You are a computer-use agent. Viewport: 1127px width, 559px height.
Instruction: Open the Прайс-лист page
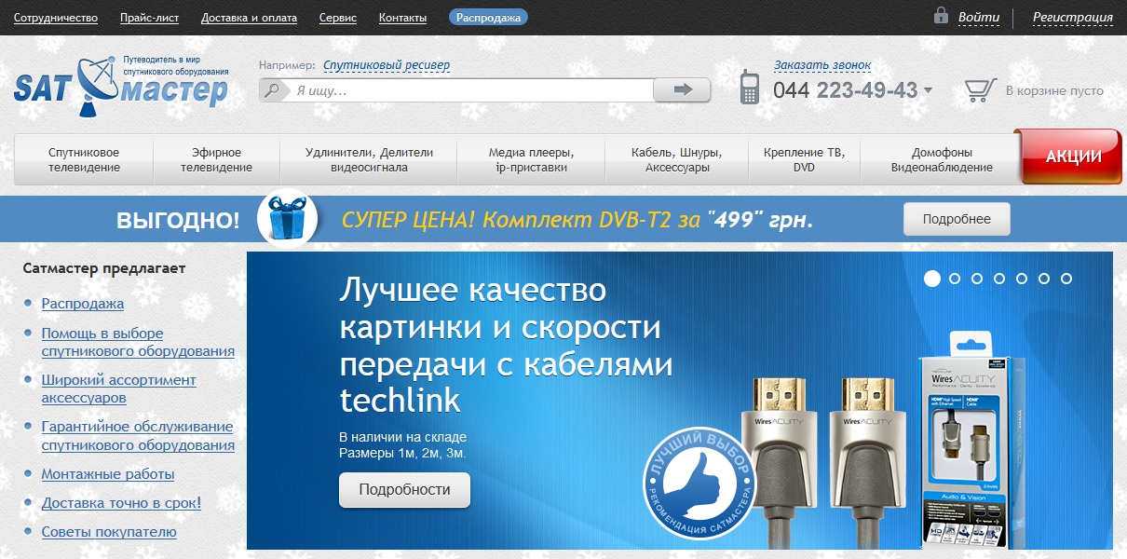150,18
